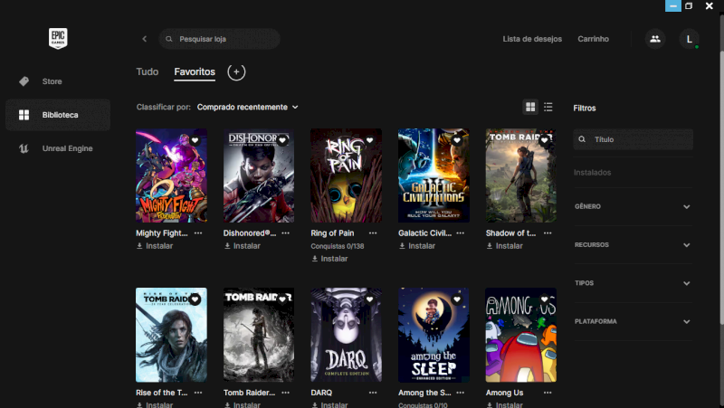Expand the GÊNERO filter section

(686, 206)
